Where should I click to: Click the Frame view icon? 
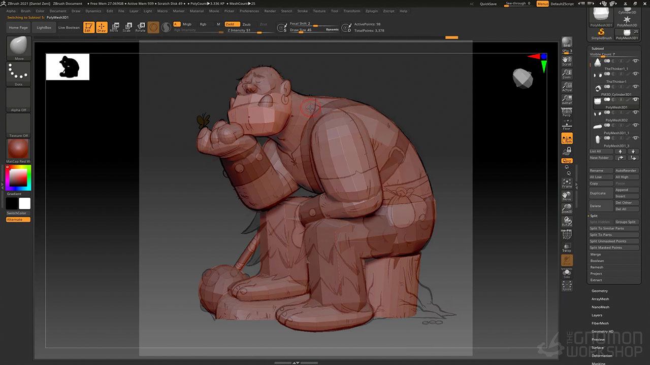point(567,184)
